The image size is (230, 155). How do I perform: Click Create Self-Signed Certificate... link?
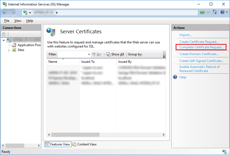(x=201, y=61)
